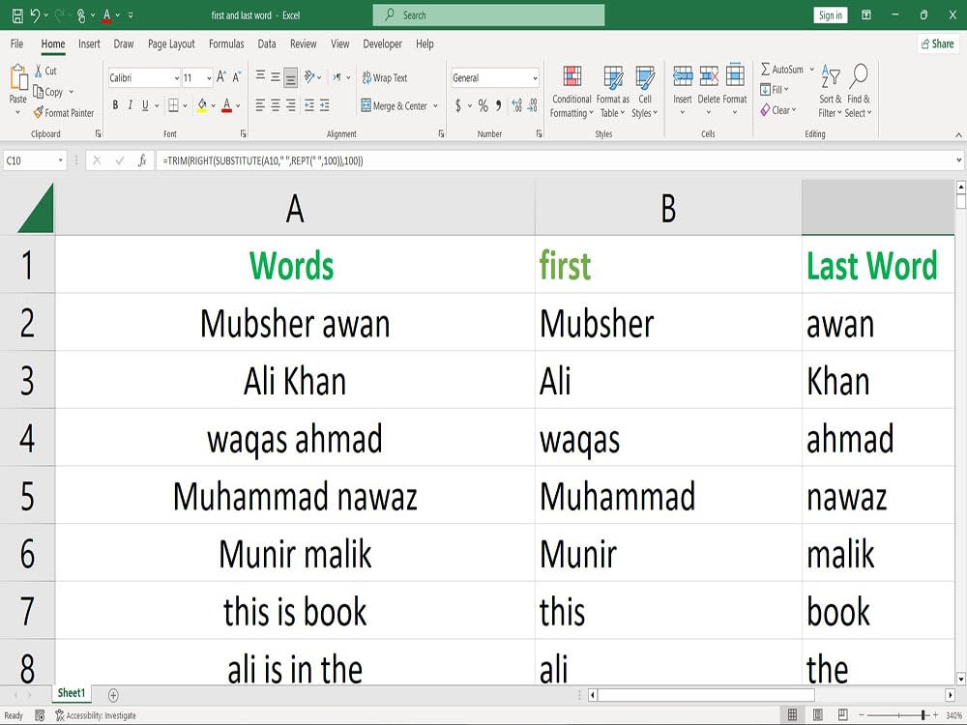This screenshot has height=725, width=967.
Task: Click the Sign in button
Action: tap(830, 15)
